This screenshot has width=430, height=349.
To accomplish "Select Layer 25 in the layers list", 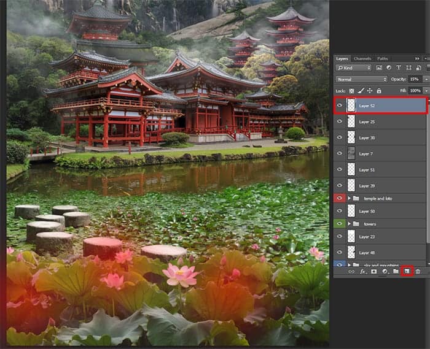I will (380, 121).
